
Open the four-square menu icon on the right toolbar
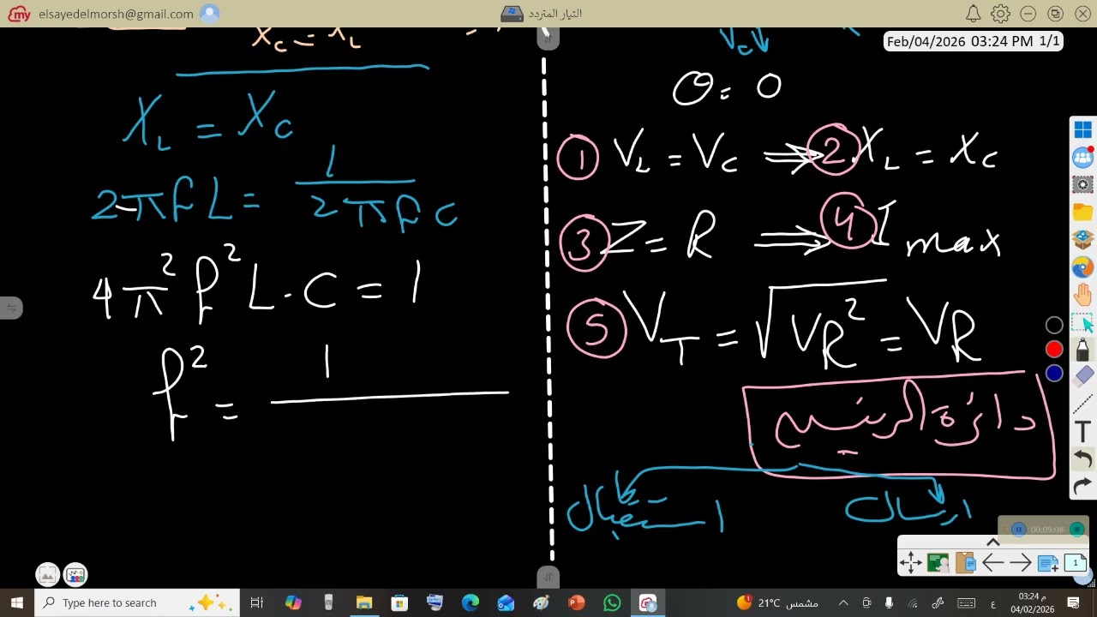pyautogui.click(x=1082, y=129)
